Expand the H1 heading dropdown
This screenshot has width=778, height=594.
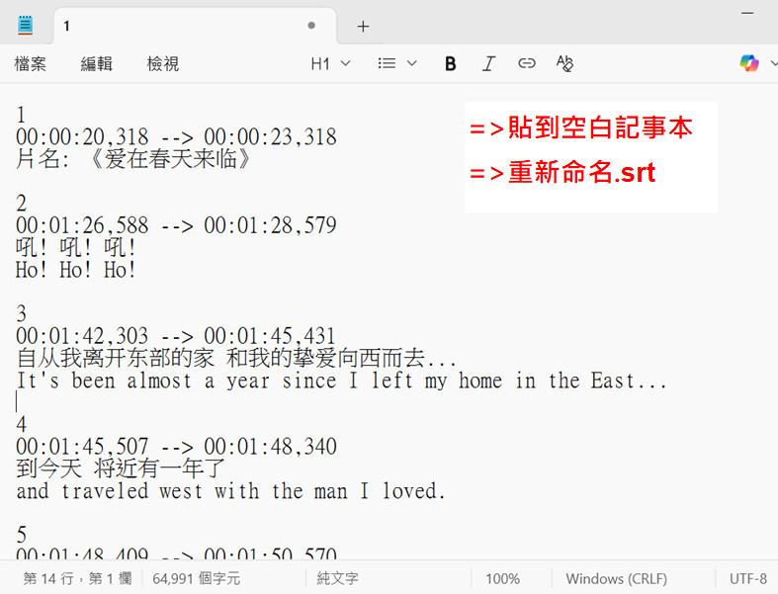click(330, 64)
